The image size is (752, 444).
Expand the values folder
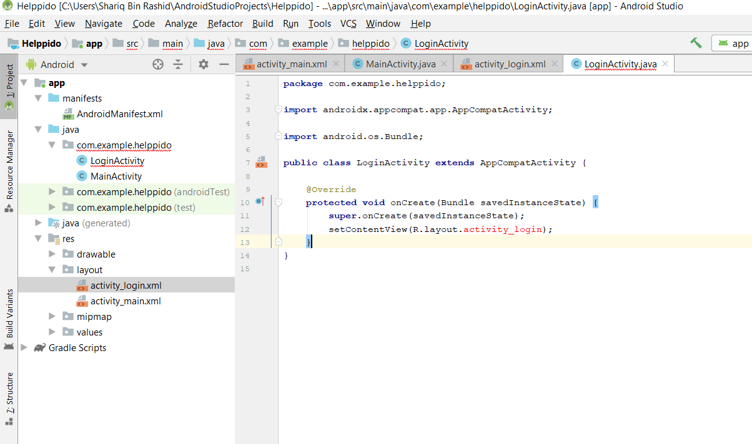[x=52, y=332]
